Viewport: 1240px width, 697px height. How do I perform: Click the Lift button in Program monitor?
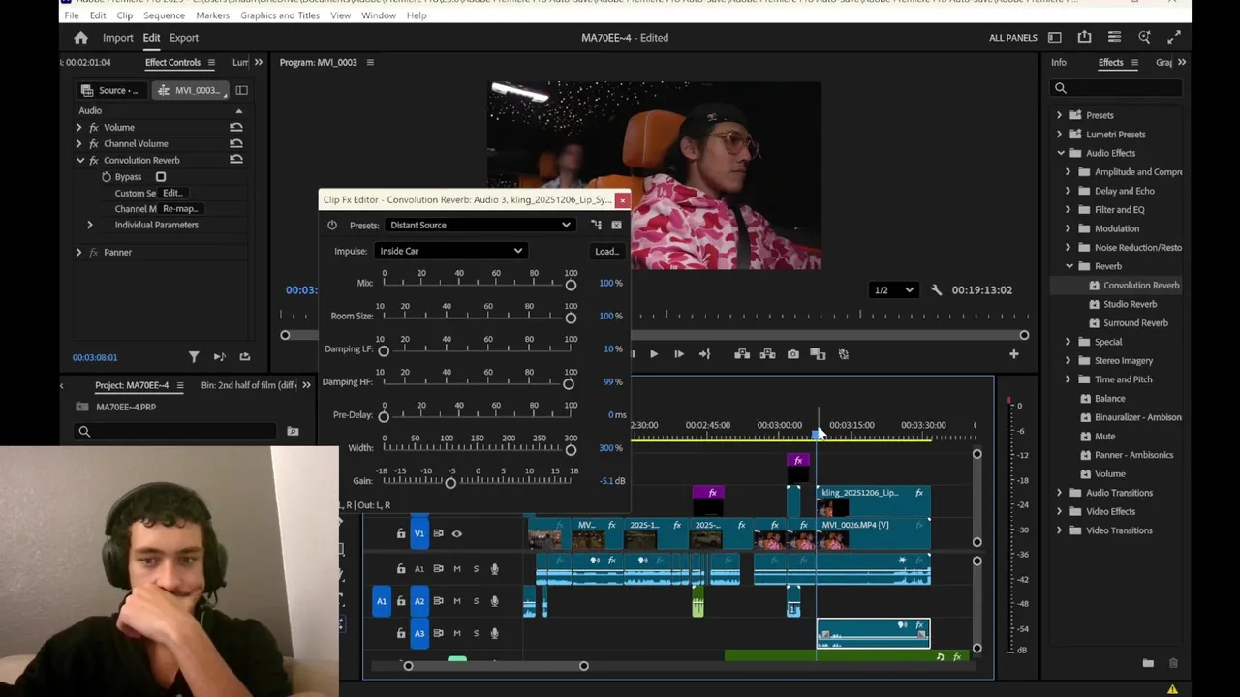pos(742,354)
